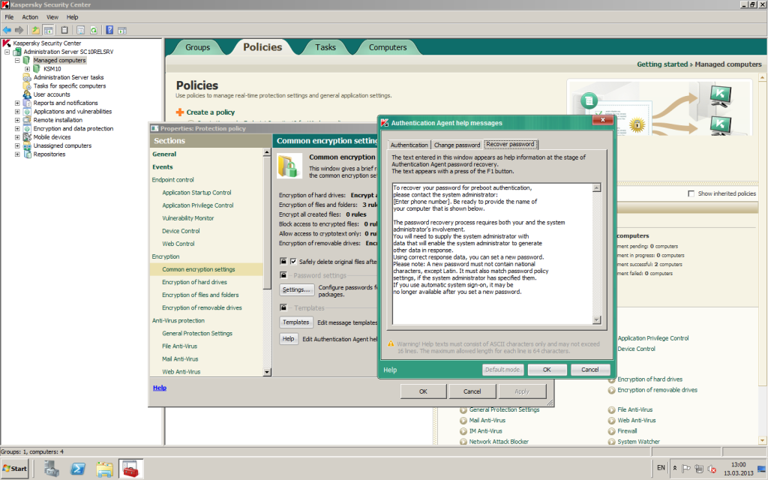This screenshot has height=480, width=768.
Task: Click the Show/Hide action pane toolbar icon
Action: (x=122, y=30)
